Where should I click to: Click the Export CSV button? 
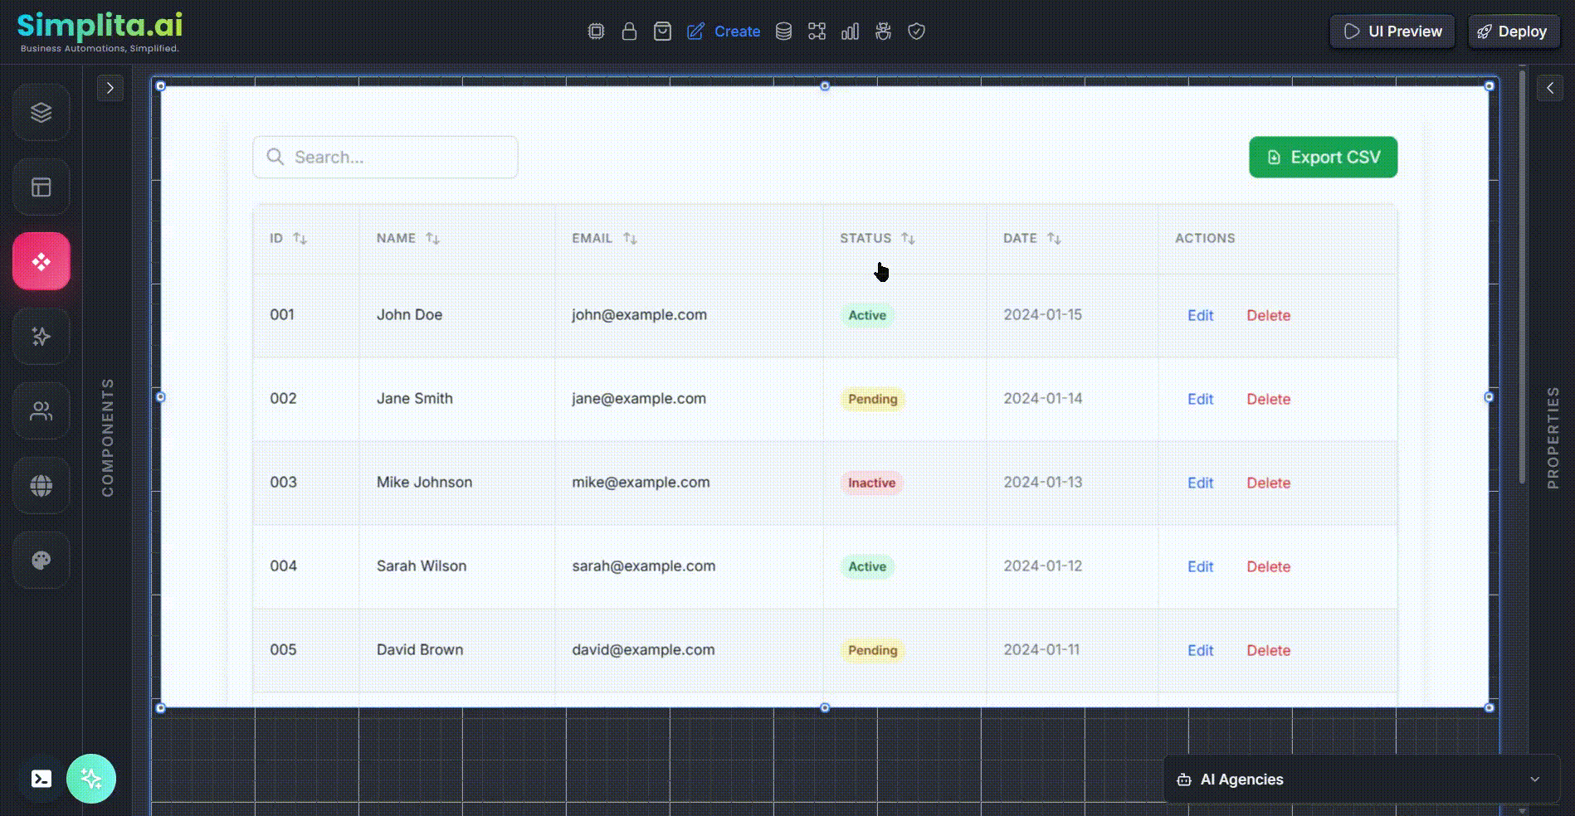click(x=1323, y=157)
